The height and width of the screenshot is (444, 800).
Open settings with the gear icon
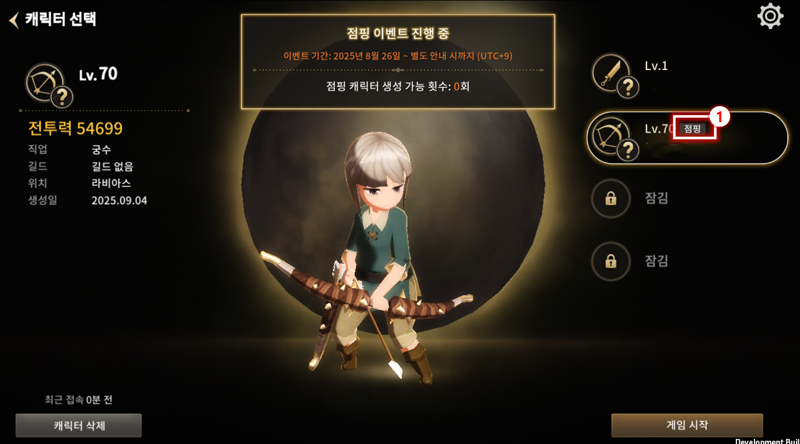(770, 16)
